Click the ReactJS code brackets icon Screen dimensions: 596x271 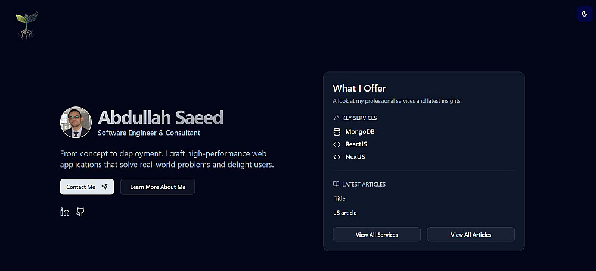tap(337, 144)
